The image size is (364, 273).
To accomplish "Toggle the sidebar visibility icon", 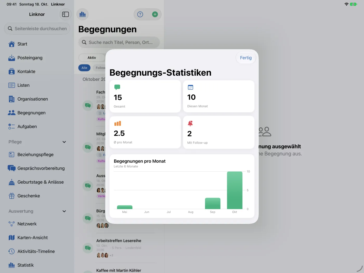I will [66, 14].
